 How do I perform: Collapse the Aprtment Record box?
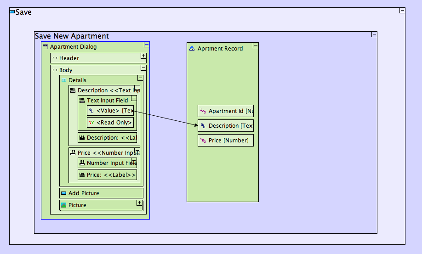click(256, 45)
